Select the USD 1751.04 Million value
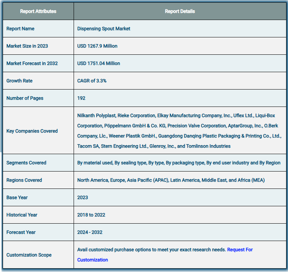This screenshot has width=288, height=272. click(99, 63)
